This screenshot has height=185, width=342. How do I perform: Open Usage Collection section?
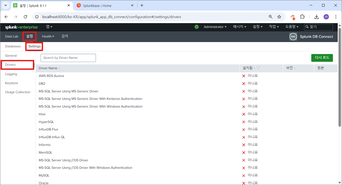coord(18,92)
